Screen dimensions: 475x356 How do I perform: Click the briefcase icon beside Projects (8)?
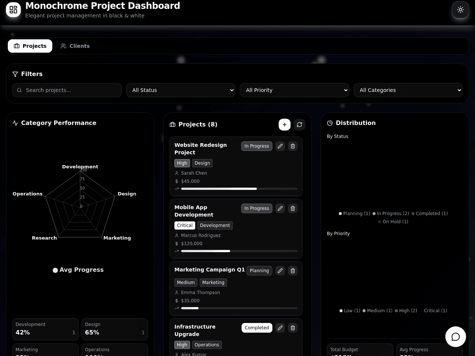(173, 125)
